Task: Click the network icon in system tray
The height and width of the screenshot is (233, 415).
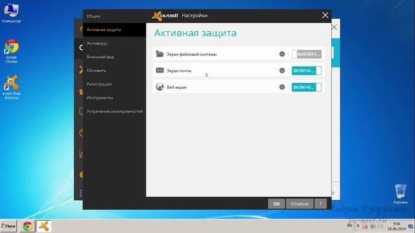Action: pyautogui.click(x=373, y=227)
